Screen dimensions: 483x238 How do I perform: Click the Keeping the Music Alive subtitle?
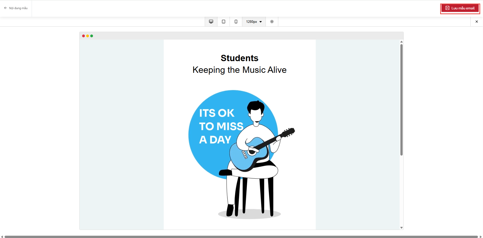pos(239,70)
